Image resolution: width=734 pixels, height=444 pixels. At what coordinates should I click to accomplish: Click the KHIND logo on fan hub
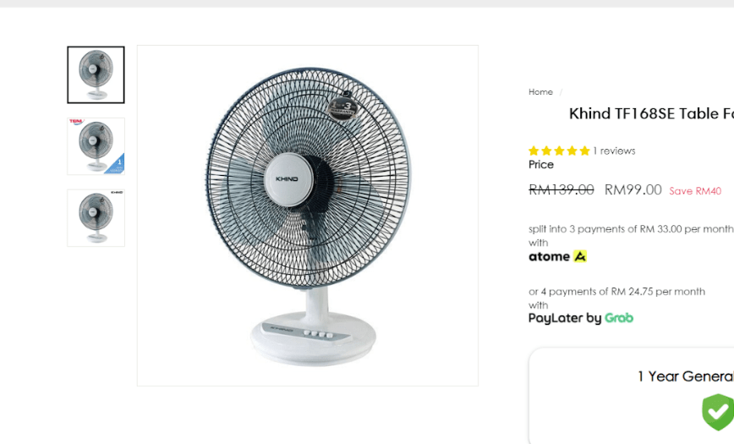287,179
